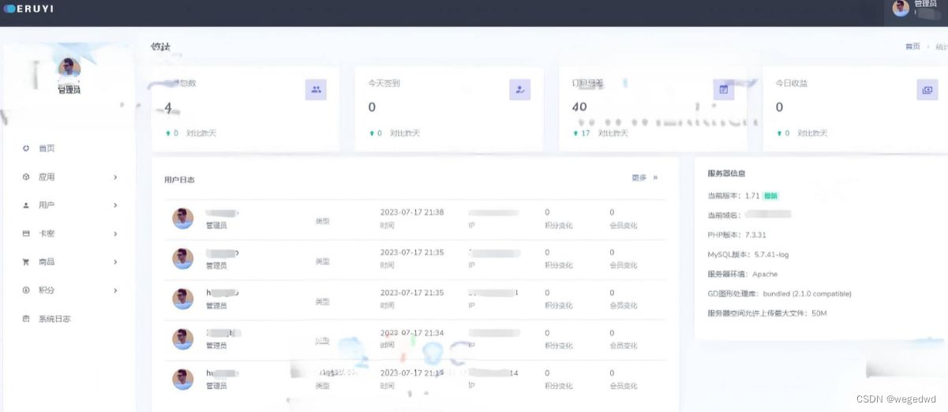Image resolution: width=948 pixels, height=412 pixels.
Task: Click the money icon on 今日收益 card
Action: 927,90
